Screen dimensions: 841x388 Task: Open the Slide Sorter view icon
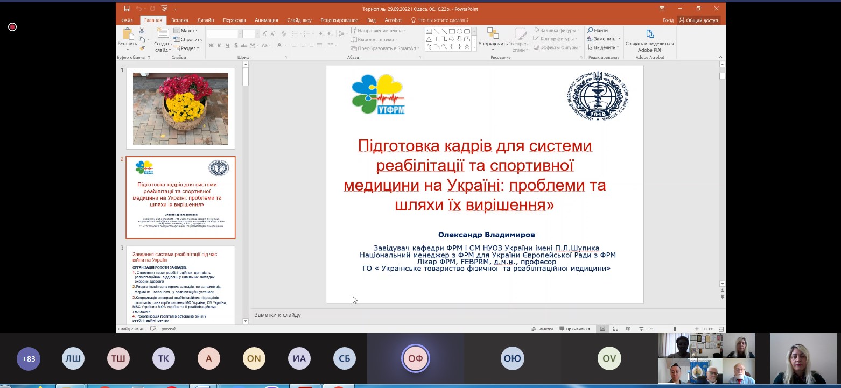click(615, 329)
